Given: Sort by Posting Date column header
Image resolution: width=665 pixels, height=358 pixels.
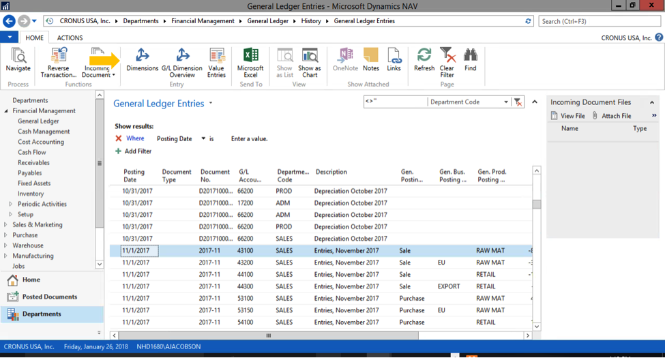Looking at the screenshot, I should (134, 176).
